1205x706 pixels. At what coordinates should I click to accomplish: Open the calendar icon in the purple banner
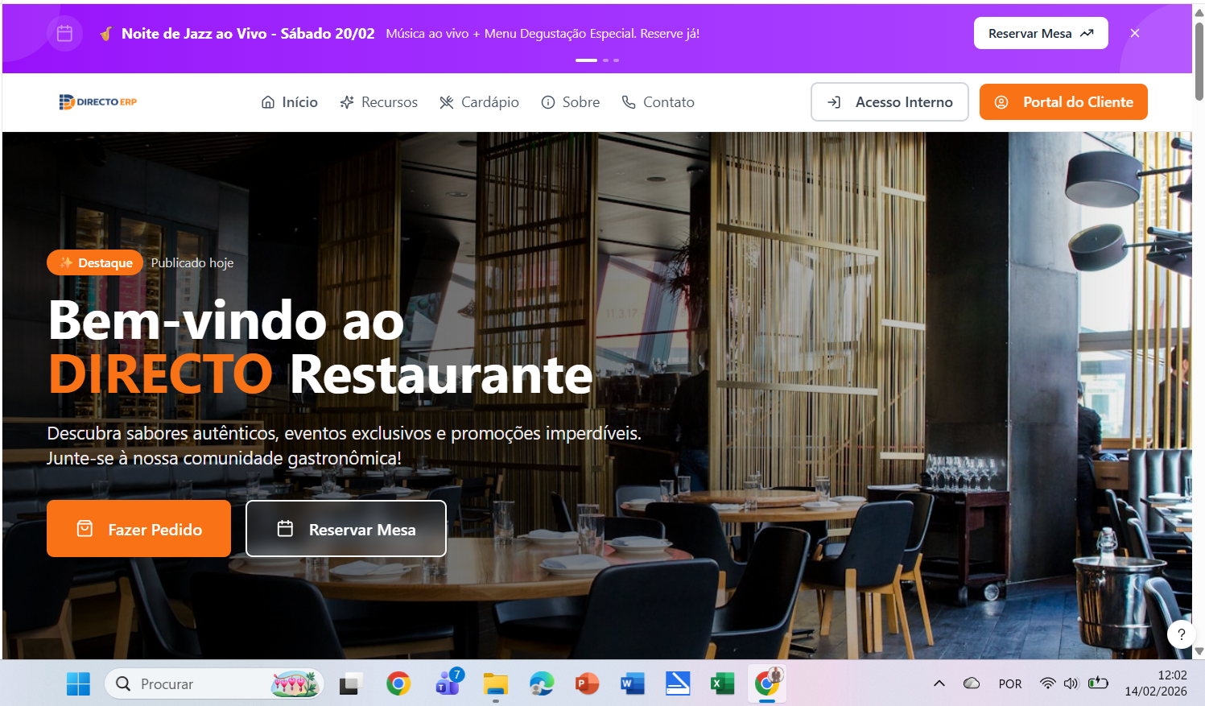pos(64,33)
